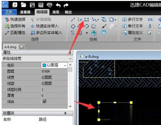Image resolution: width=161 pixels, height=125 pixels.
Task: Select the freehand polyline pencil tool
Action: coord(80,20)
